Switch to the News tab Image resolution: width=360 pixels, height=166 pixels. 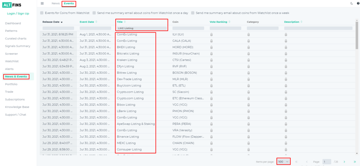click(56, 3)
